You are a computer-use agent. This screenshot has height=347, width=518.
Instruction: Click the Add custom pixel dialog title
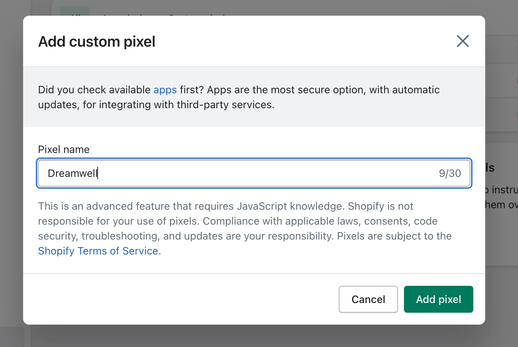(x=97, y=41)
